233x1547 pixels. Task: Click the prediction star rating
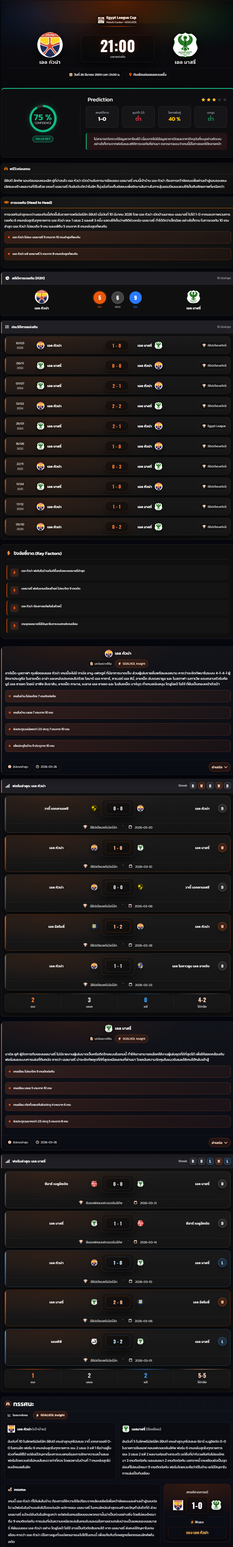pos(214,100)
